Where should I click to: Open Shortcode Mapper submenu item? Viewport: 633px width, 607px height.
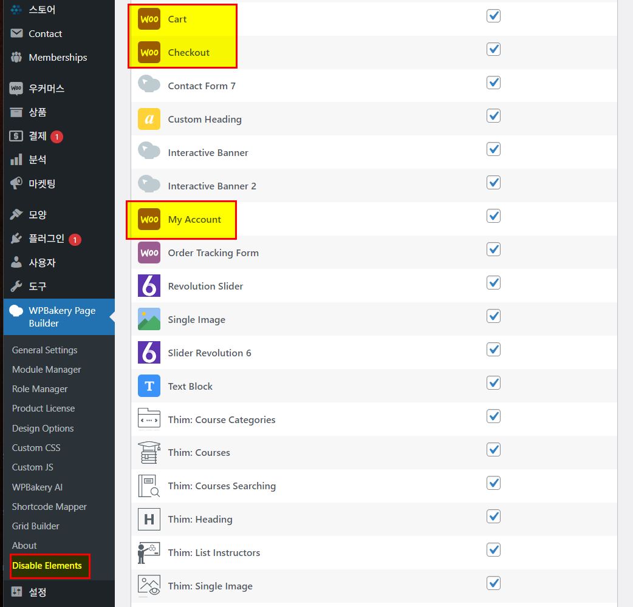pos(49,507)
